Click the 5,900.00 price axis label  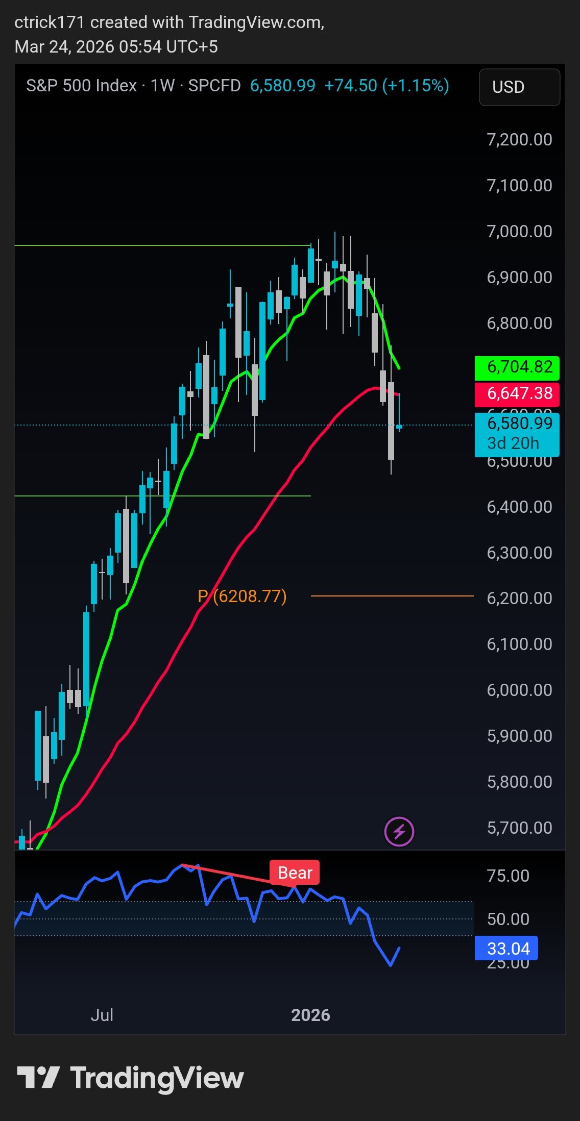point(520,736)
